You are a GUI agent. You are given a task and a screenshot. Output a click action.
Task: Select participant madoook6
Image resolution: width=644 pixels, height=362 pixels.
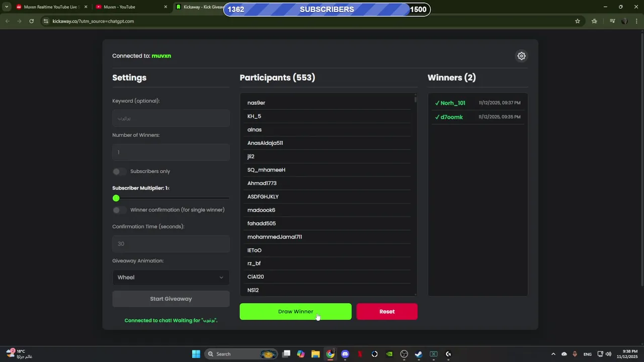tap(328, 210)
